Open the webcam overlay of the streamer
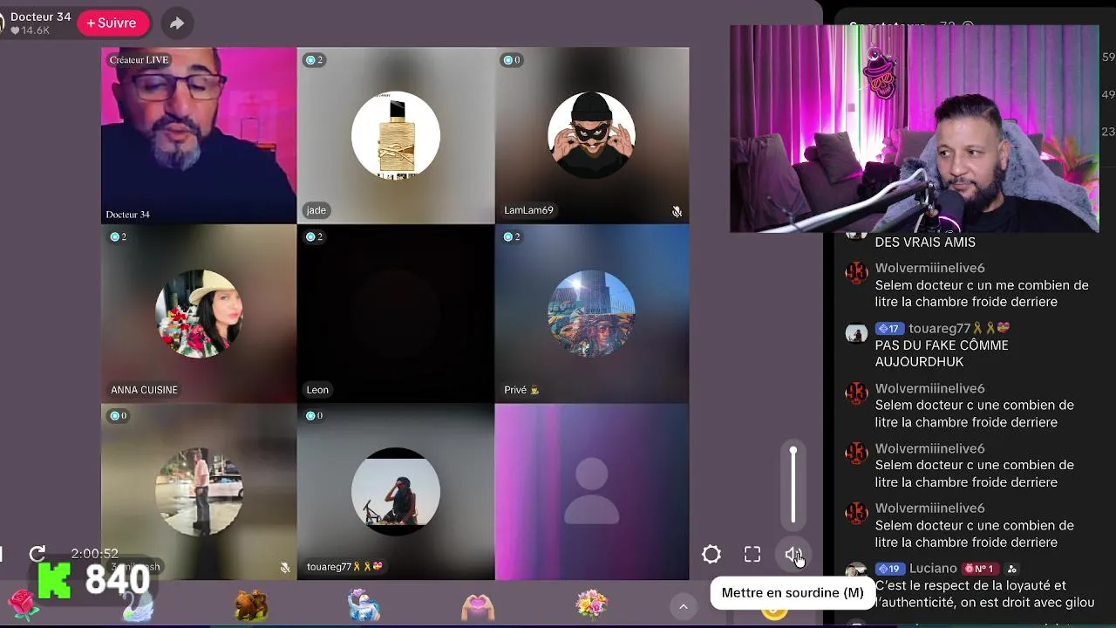 pos(914,128)
